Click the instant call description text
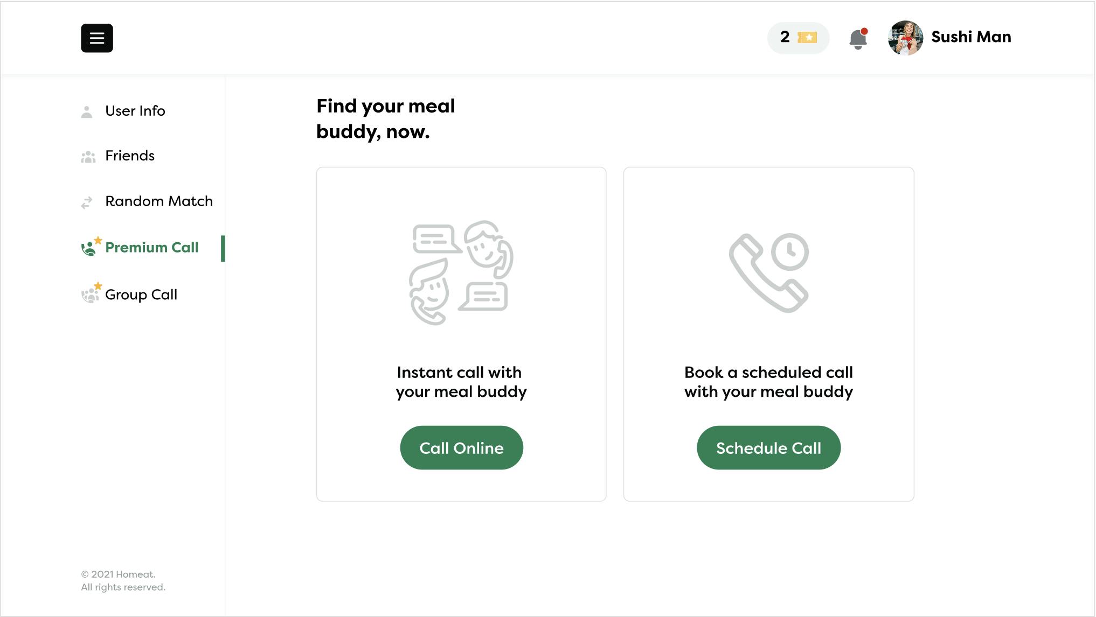This screenshot has width=1096, height=617. [461, 382]
